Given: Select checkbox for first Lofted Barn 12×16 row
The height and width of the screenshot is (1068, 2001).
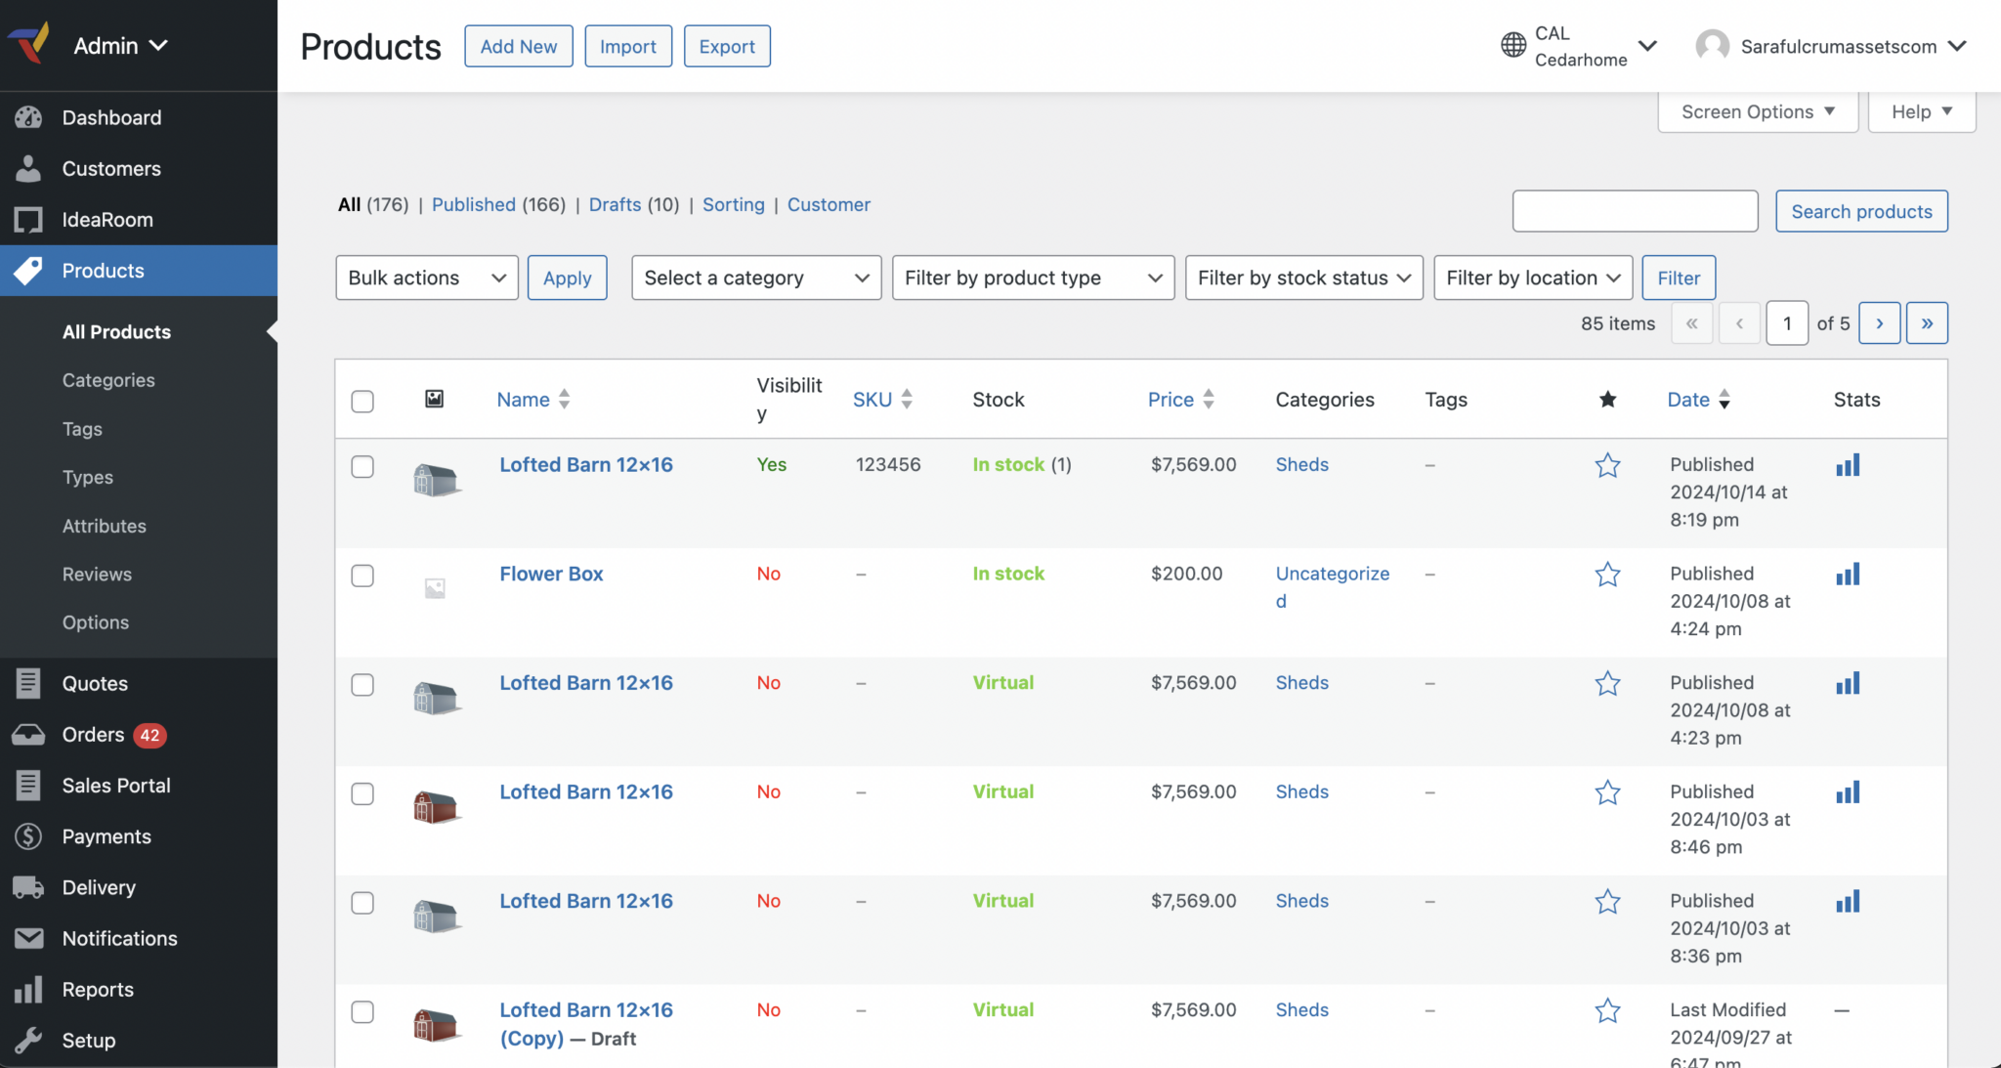Looking at the screenshot, I should pyautogui.click(x=362, y=466).
